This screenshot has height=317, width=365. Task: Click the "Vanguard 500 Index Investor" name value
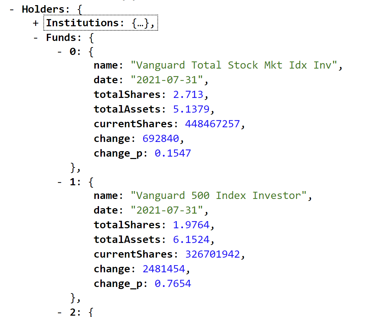(219, 196)
